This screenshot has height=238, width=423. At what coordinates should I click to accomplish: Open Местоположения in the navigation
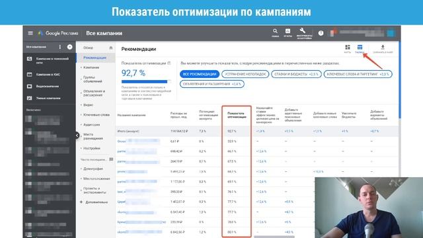point(96,178)
